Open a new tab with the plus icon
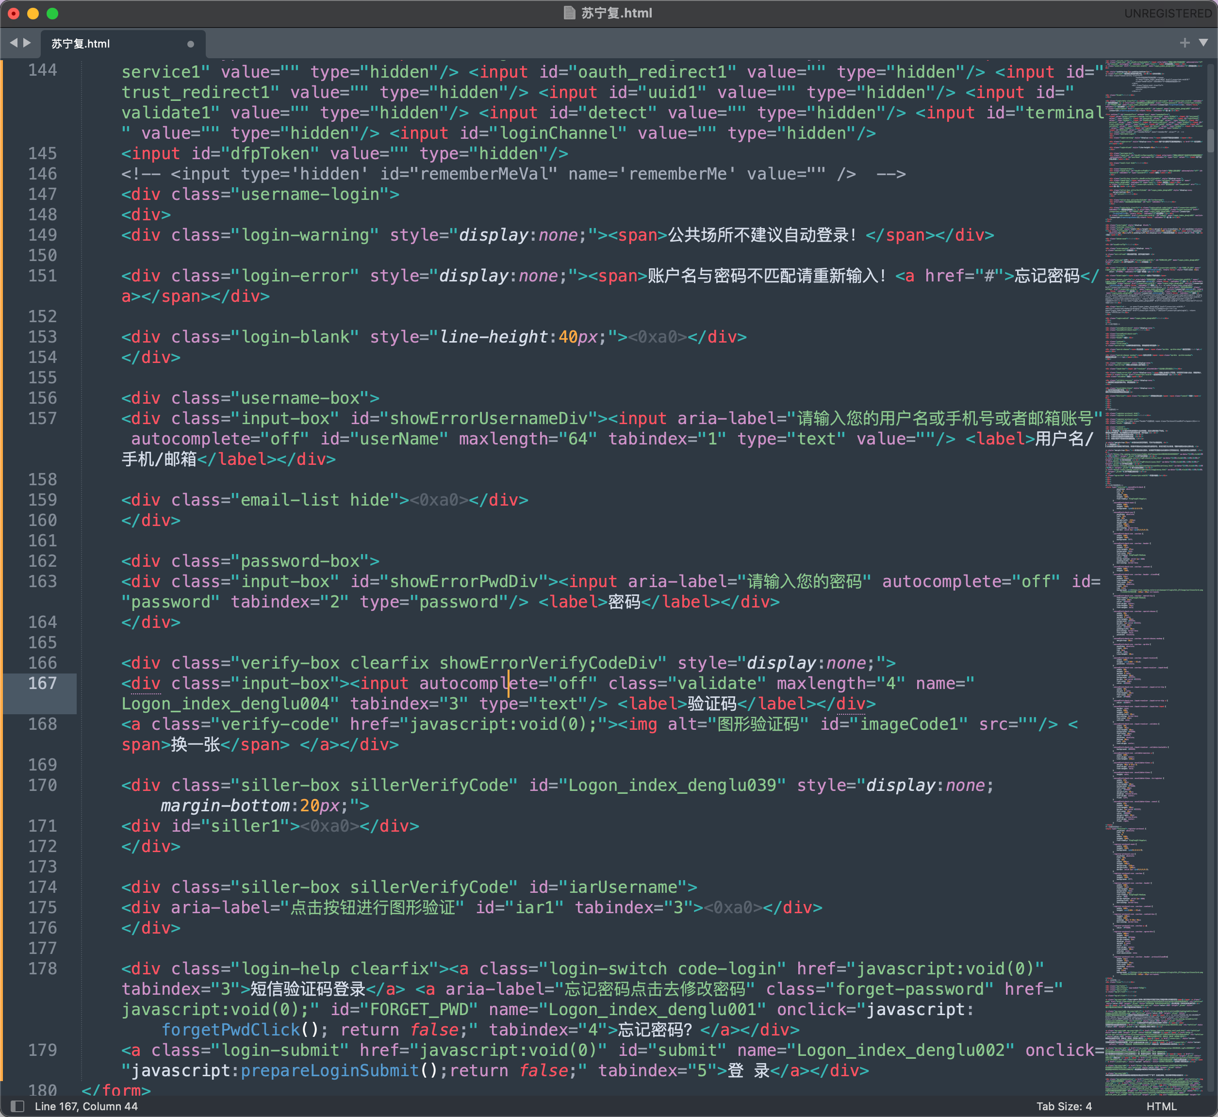 pos(1184,43)
